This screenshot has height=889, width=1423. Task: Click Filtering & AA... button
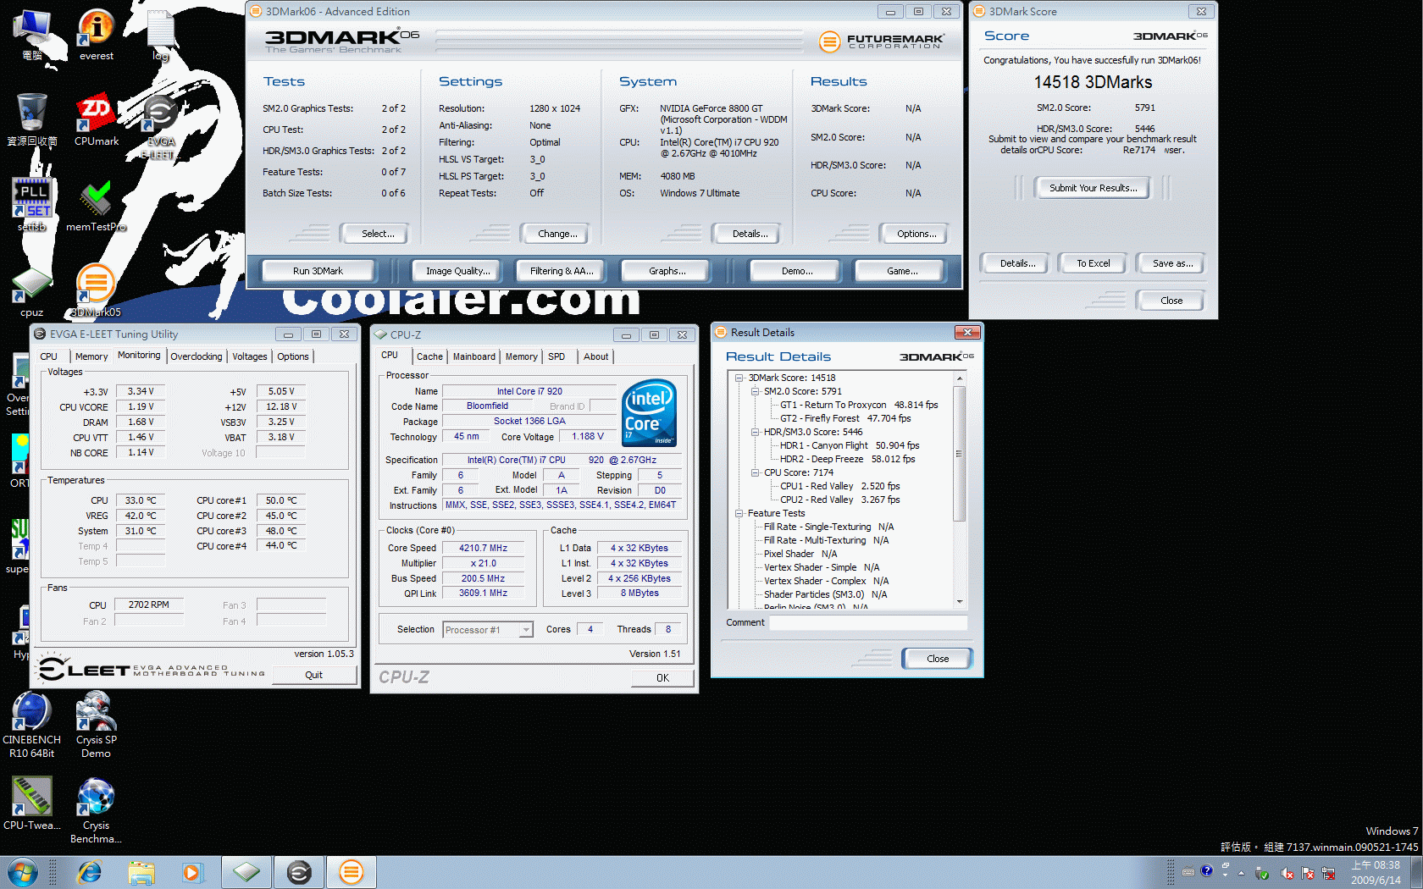[562, 271]
